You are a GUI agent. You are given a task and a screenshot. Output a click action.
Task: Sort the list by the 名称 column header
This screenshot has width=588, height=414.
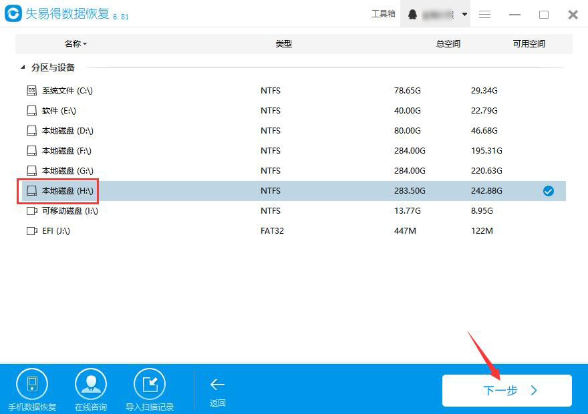[76, 44]
